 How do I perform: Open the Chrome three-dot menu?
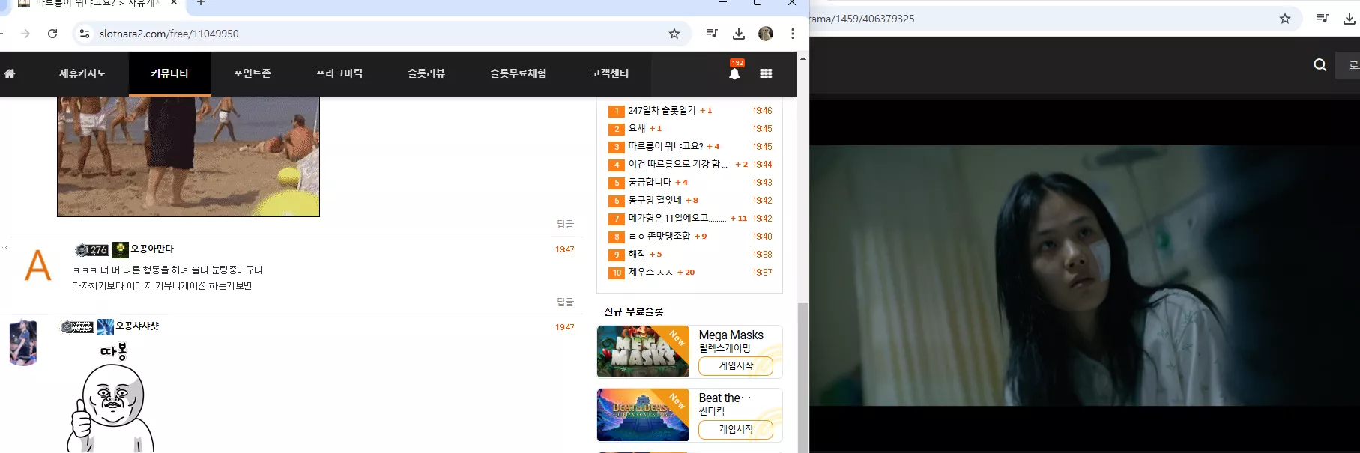(x=793, y=34)
